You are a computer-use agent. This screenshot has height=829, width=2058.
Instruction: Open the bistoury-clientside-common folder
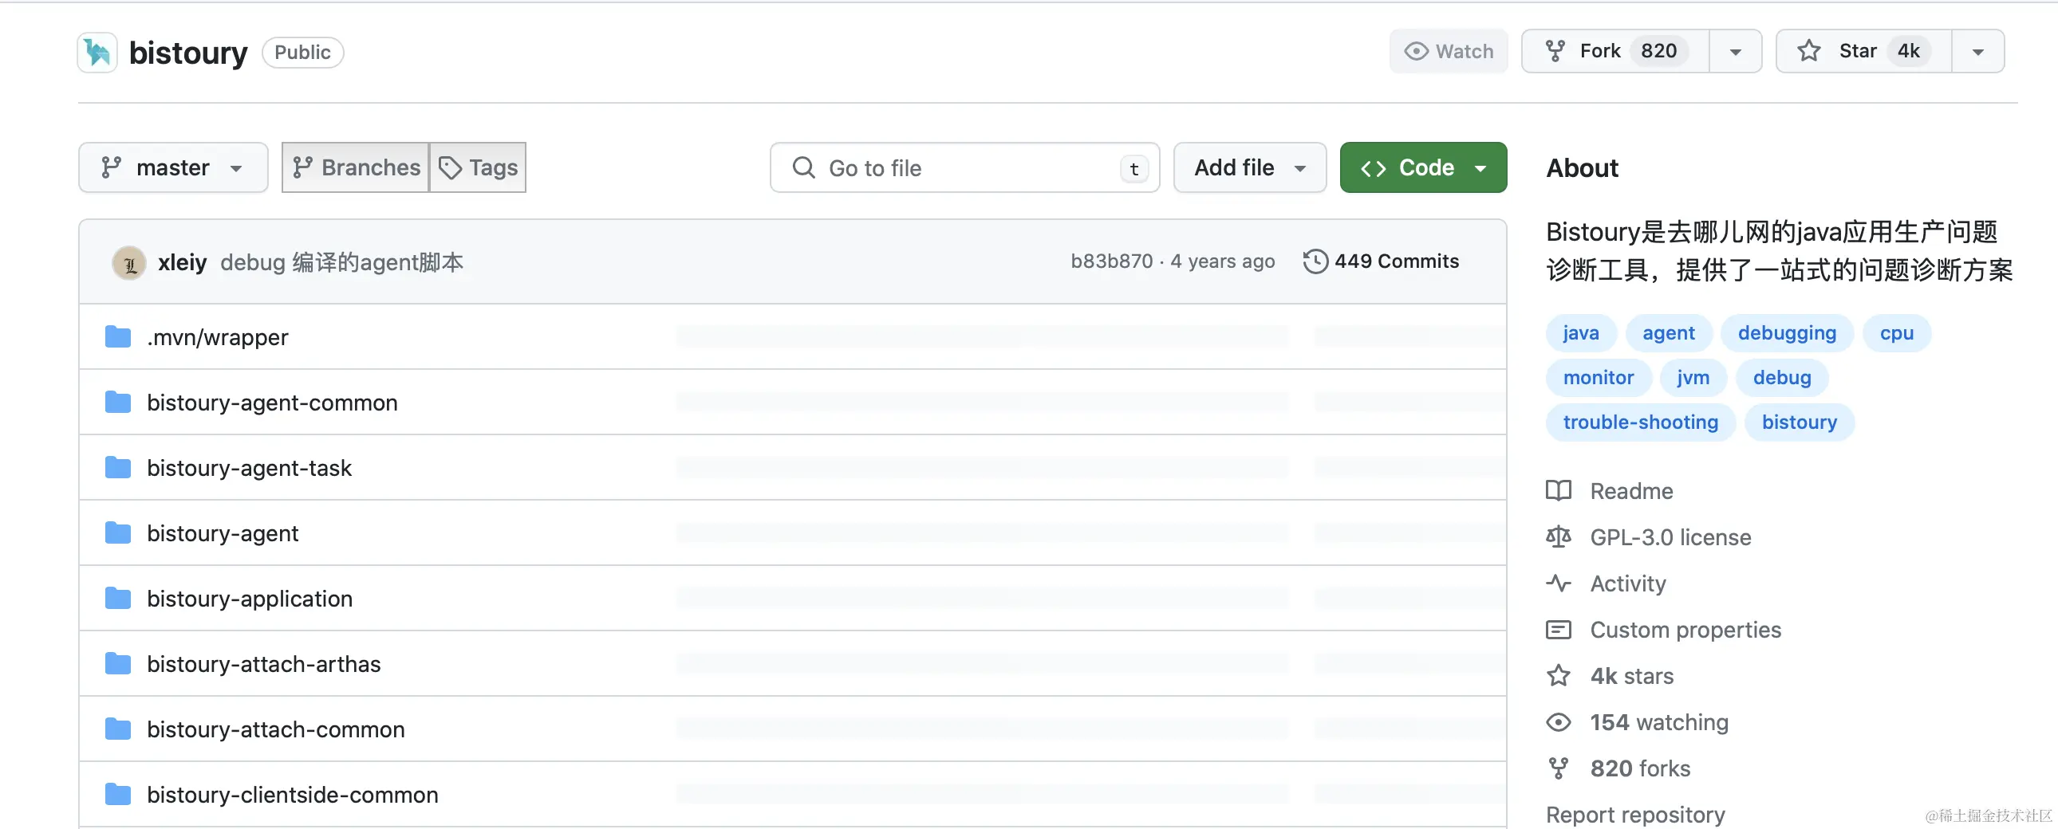coord(293,796)
